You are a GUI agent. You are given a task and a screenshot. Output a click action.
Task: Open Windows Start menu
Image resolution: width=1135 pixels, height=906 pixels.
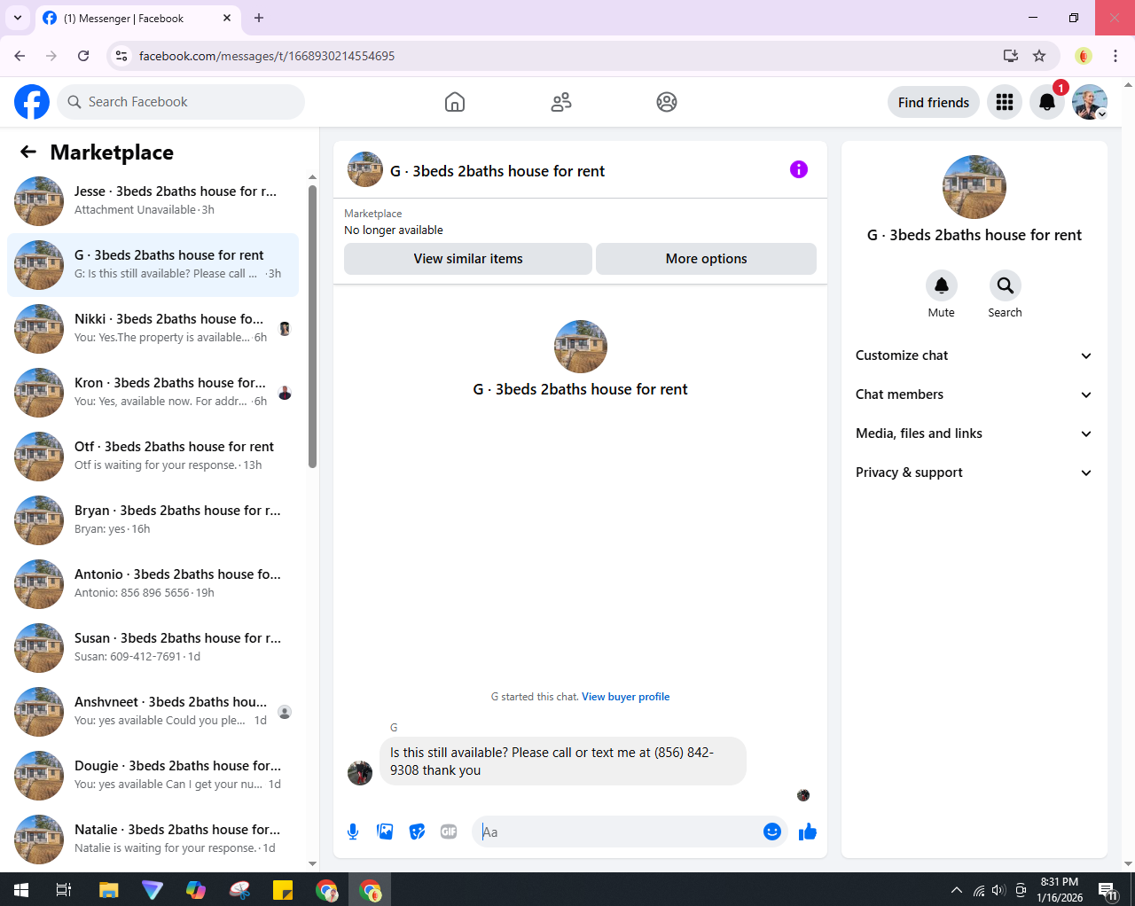pyautogui.click(x=21, y=890)
